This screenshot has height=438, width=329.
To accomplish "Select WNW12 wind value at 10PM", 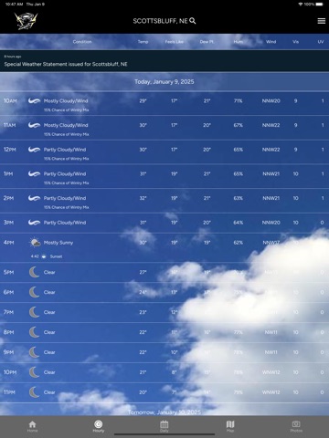I will 271,372.
